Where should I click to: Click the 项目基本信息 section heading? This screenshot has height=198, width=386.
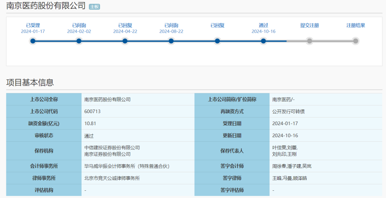point(30,82)
